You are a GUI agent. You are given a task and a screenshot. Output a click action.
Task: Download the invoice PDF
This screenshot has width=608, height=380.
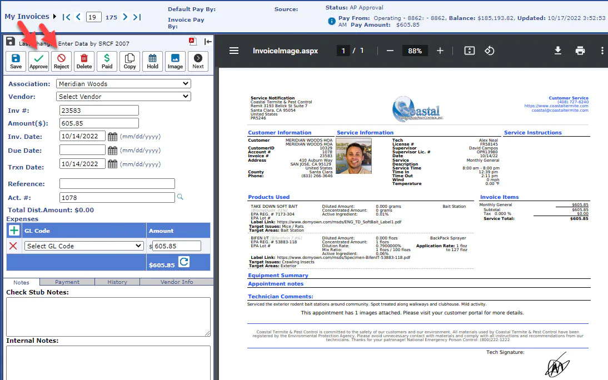[558, 51]
